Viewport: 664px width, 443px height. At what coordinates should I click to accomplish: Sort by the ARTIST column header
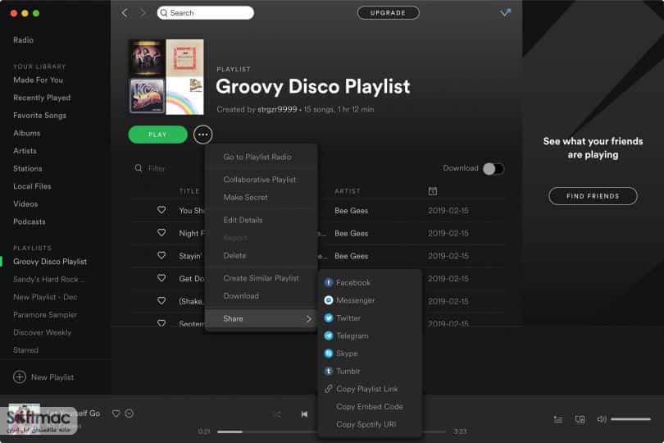pyautogui.click(x=348, y=192)
